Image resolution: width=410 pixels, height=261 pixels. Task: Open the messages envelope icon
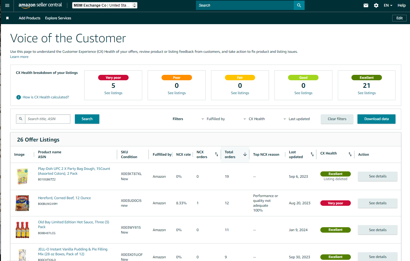tap(366, 5)
